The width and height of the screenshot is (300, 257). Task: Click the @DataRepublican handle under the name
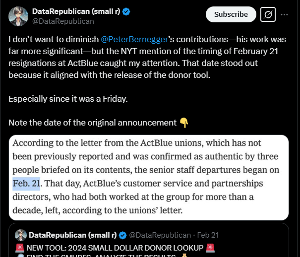[63, 21]
